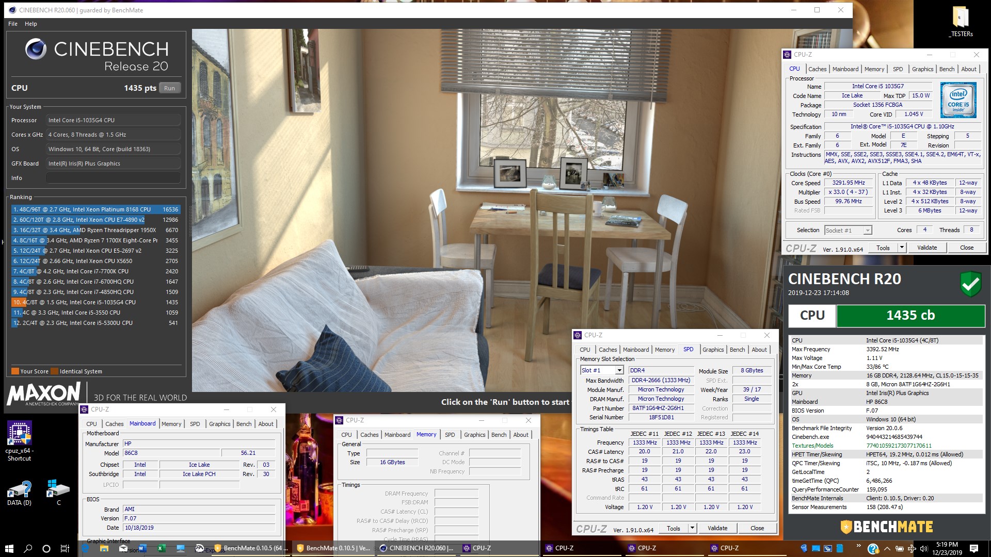Click the Info field in Your System
The height and width of the screenshot is (557, 991).
pos(113,178)
